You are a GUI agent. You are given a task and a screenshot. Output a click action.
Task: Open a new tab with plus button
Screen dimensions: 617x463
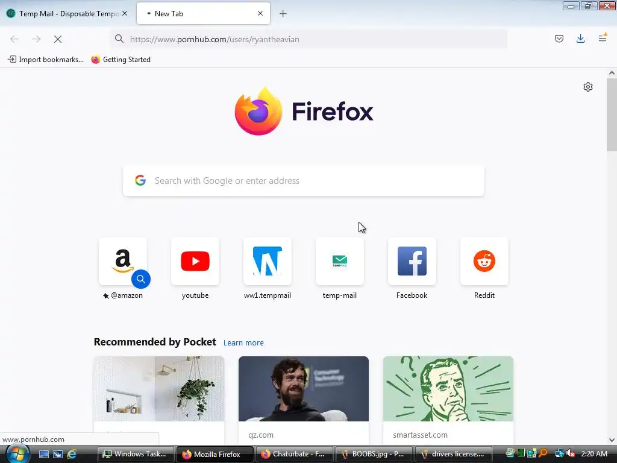click(283, 14)
